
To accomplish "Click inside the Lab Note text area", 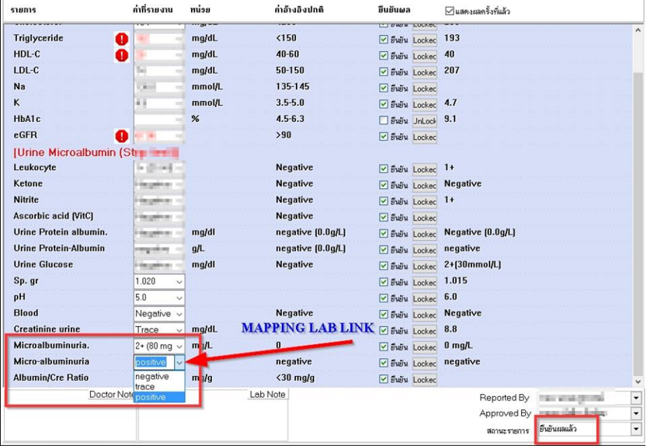I will tap(213, 420).
